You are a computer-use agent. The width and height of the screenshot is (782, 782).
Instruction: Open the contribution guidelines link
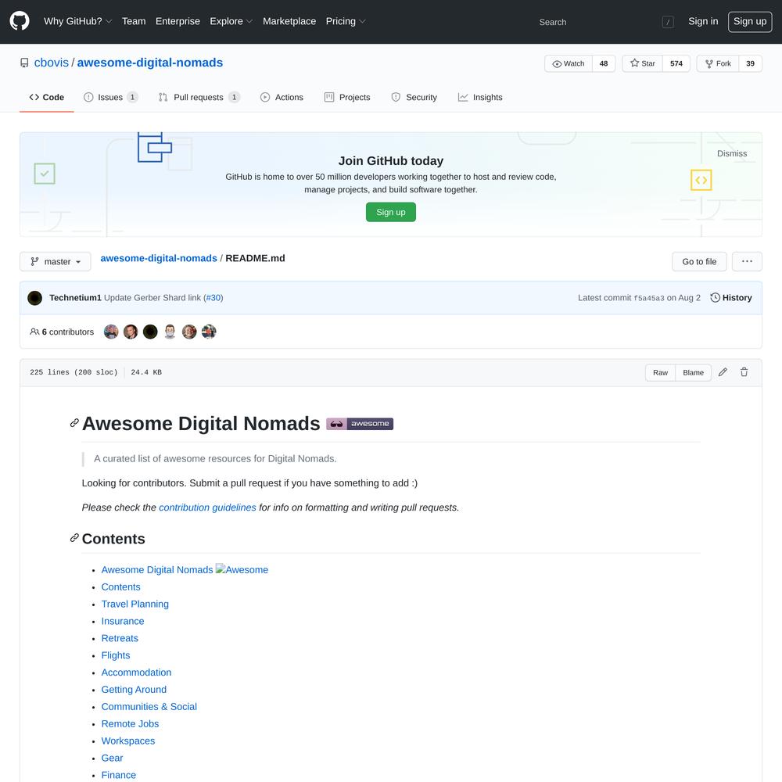[207, 508]
